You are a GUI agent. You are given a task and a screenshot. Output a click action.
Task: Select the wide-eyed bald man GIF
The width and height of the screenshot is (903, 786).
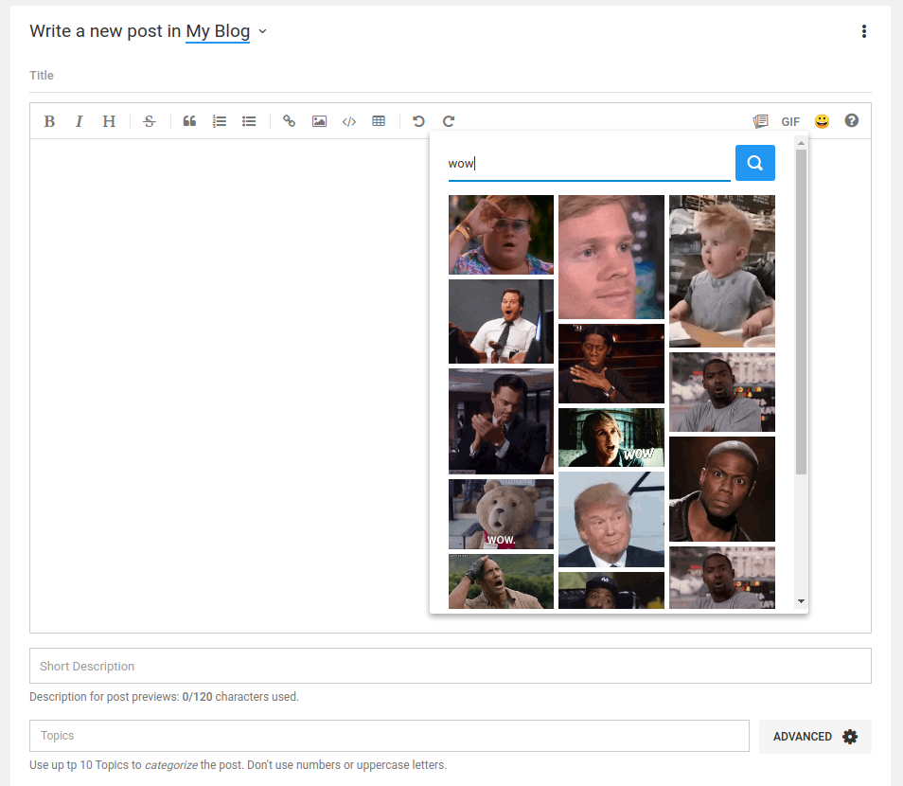[x=722, y=490]
